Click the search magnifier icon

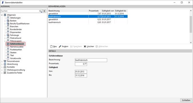point(40,11)
